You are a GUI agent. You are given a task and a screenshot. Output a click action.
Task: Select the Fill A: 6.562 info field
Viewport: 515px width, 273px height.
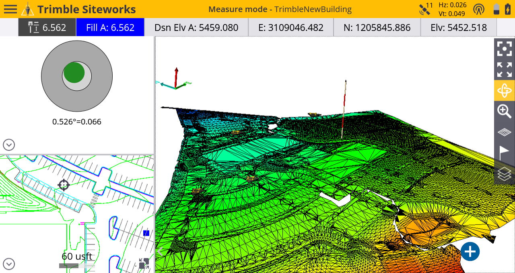[x=110, y=27]
